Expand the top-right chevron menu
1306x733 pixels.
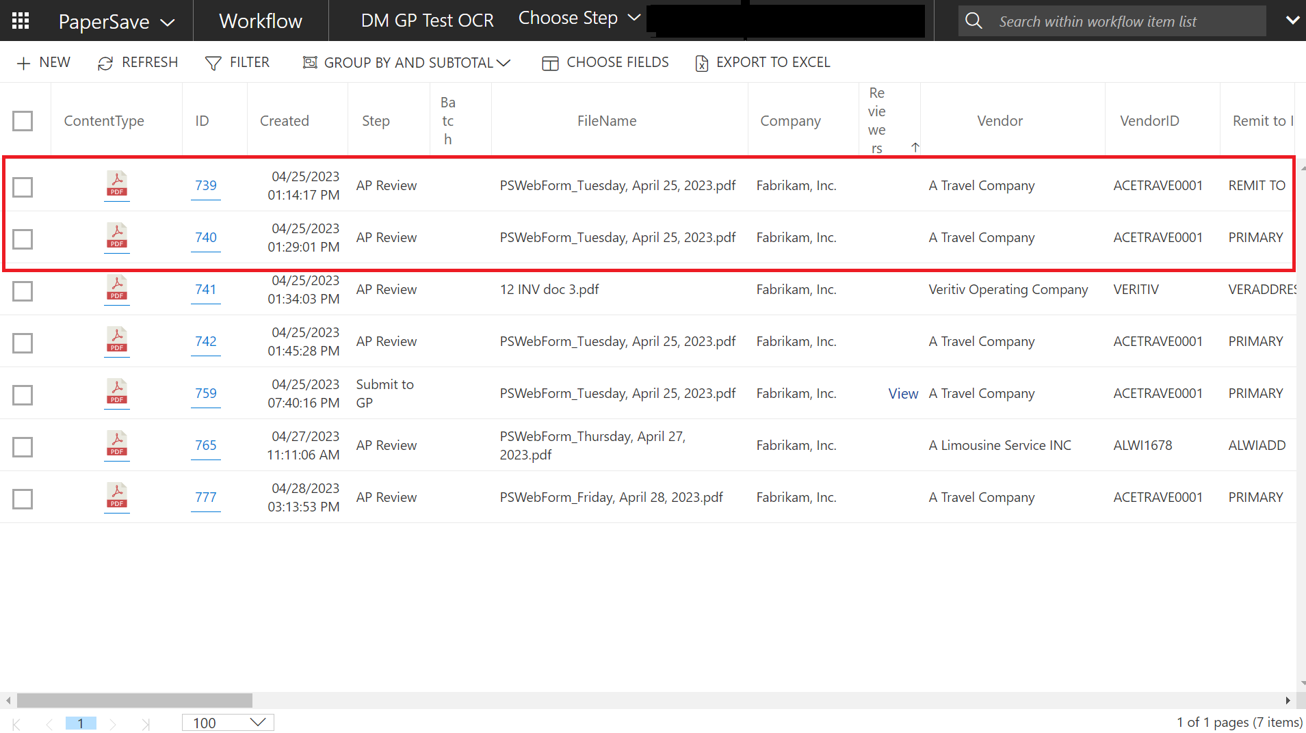(x=1292, y=21)
